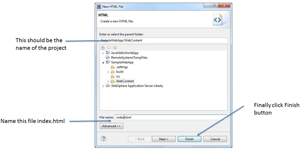Viewport: 300px width, 151px height.
Task: Expand the WebContent folder node
Action: coord(108,81)
